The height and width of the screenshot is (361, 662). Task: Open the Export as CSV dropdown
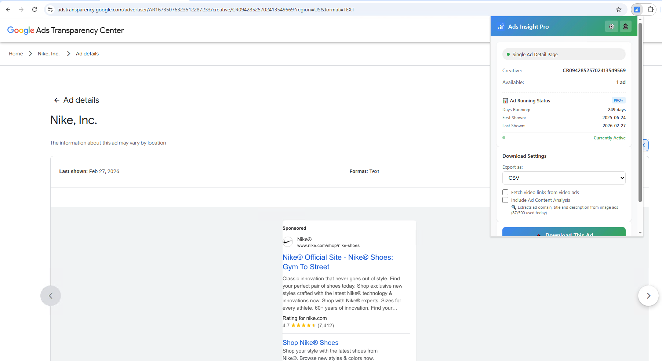(564, 178)
